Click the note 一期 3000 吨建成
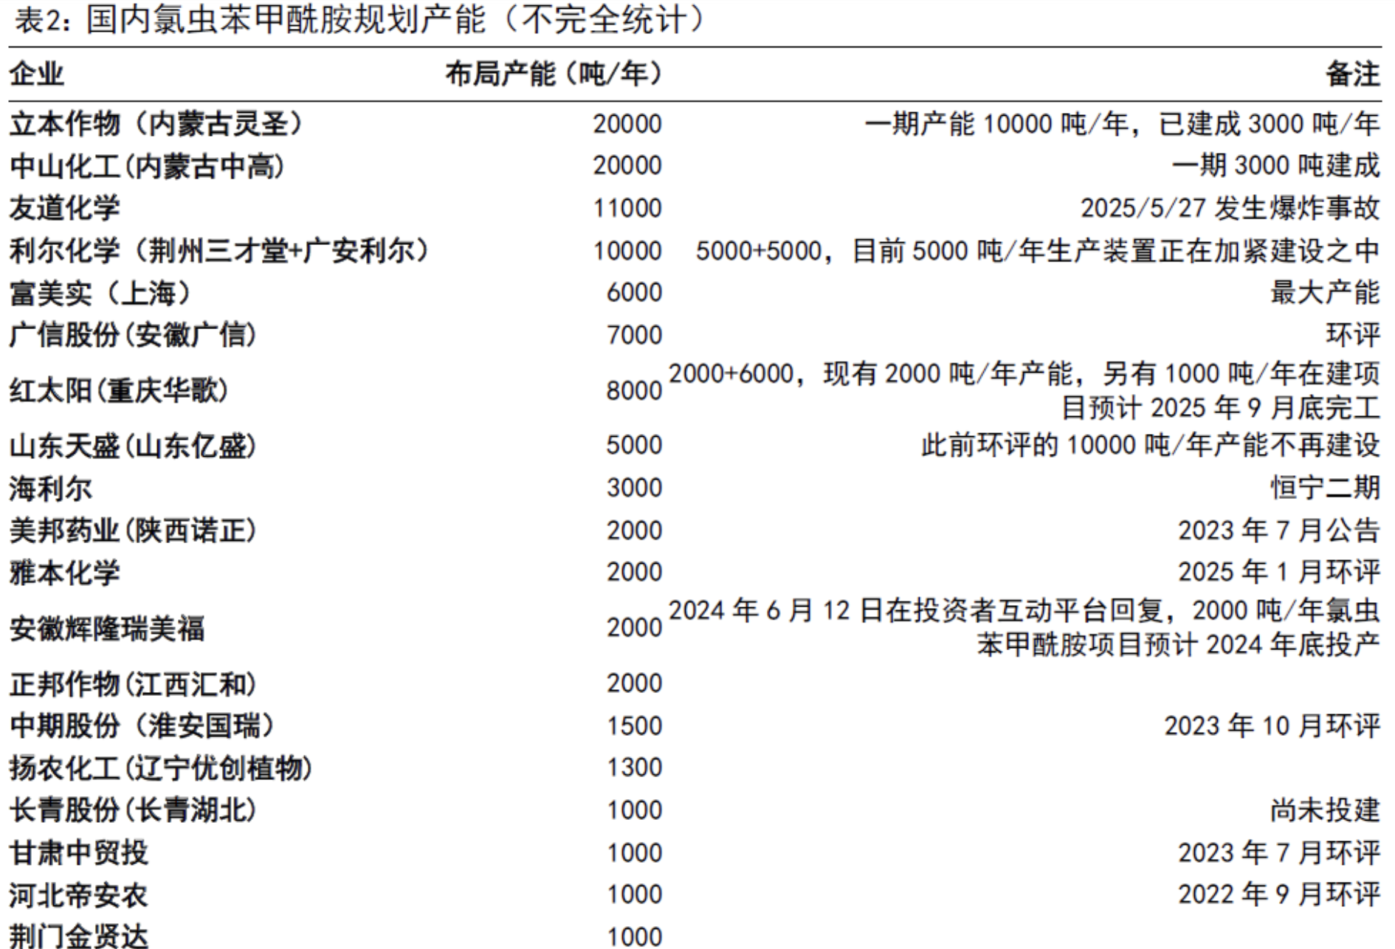 [x=1275, y=165]
